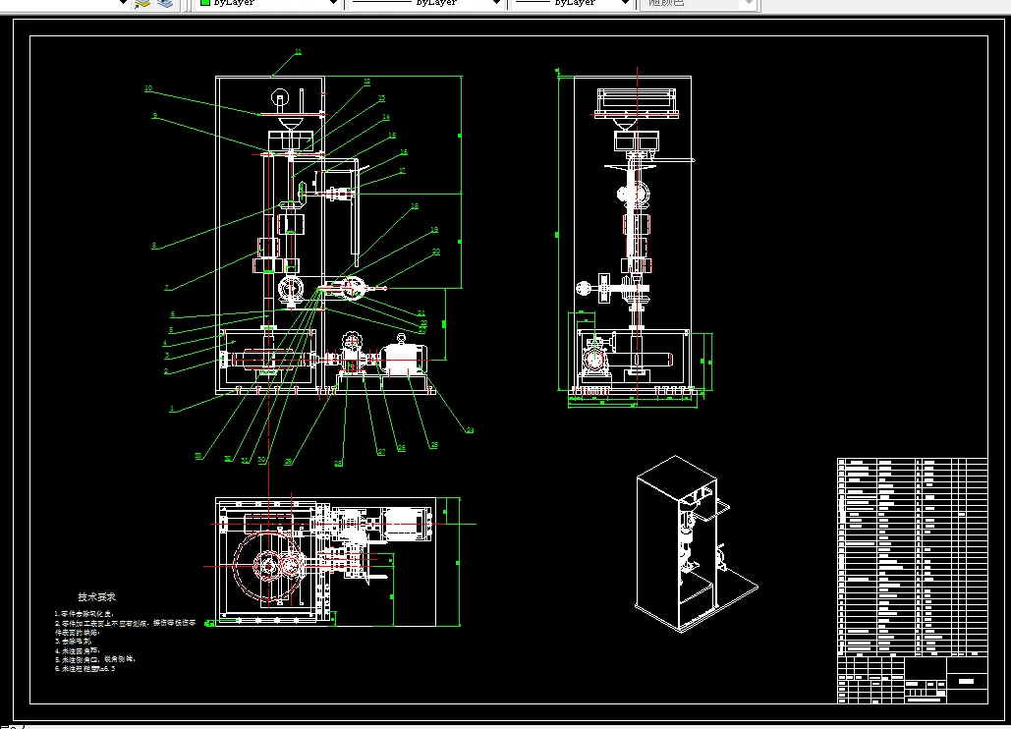
Task: Select part balloon number 26
Action: coord(401,448)
